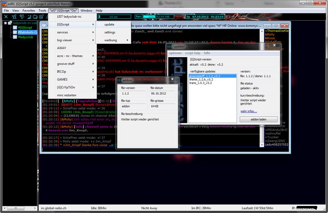Click the pencil-and-note icon in the toolbar
The image size is (328, 213).
41,17
